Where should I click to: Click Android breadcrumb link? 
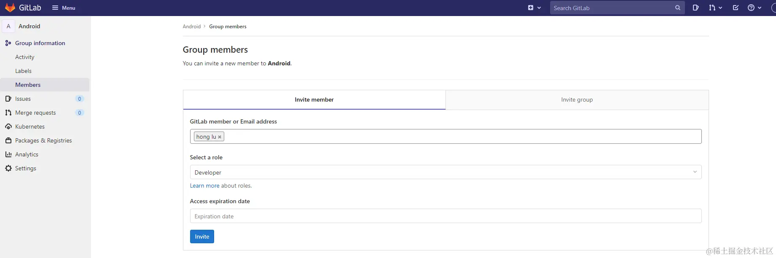[x=191, y=27]
